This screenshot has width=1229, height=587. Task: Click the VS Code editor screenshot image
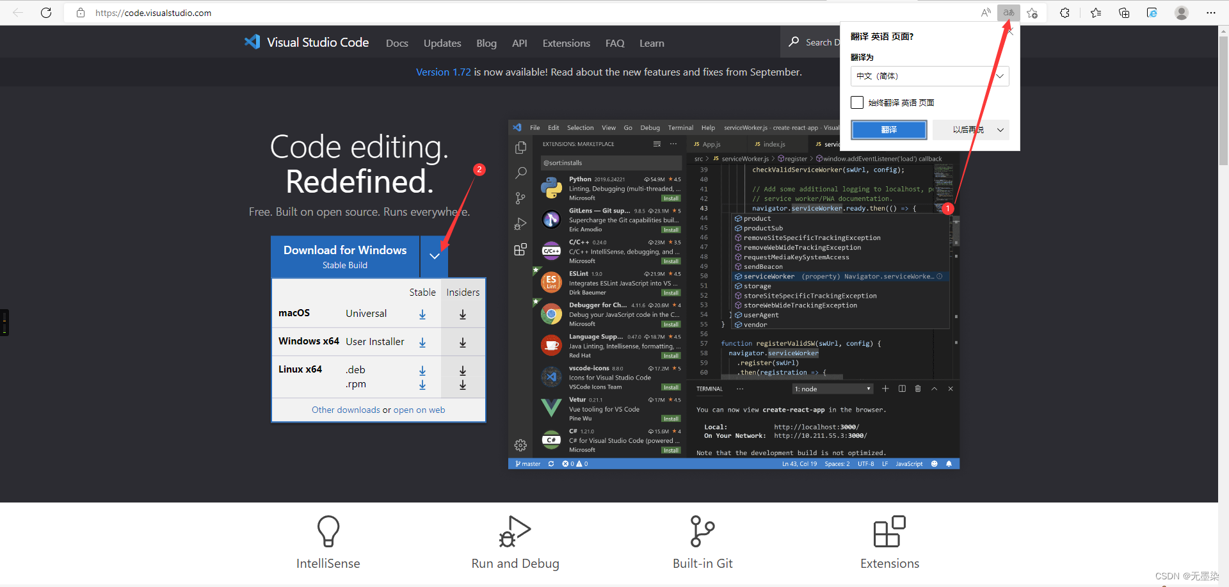tap(734, 294)
